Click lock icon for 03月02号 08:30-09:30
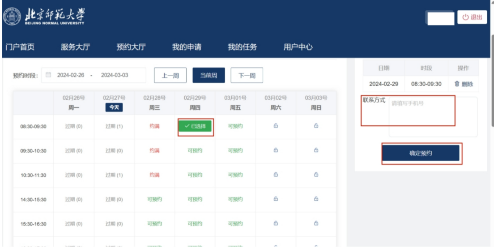 click(276, 126)
